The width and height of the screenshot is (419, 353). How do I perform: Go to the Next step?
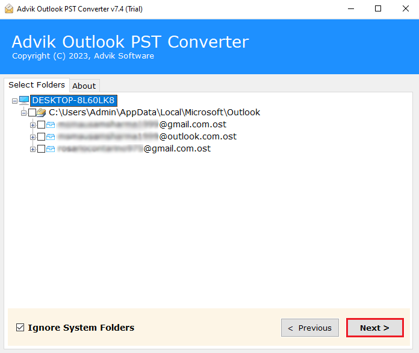tap(374, 328)
